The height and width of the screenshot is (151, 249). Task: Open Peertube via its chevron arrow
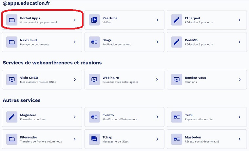[157, 20]
